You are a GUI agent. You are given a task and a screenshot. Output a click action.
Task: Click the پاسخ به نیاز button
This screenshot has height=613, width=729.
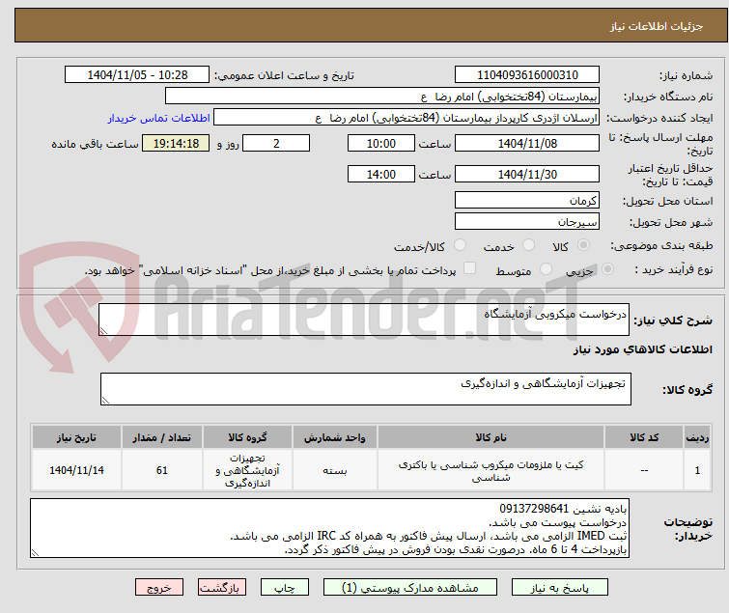point(560,588)
